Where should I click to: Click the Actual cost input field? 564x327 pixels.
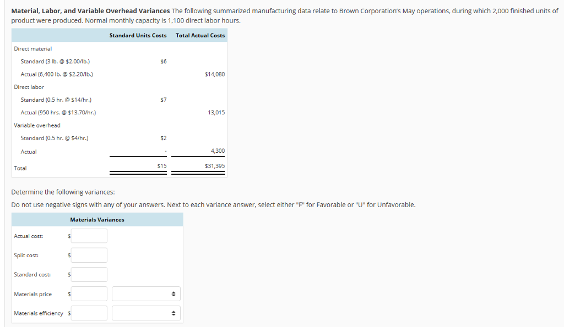[x=89, y=235]
